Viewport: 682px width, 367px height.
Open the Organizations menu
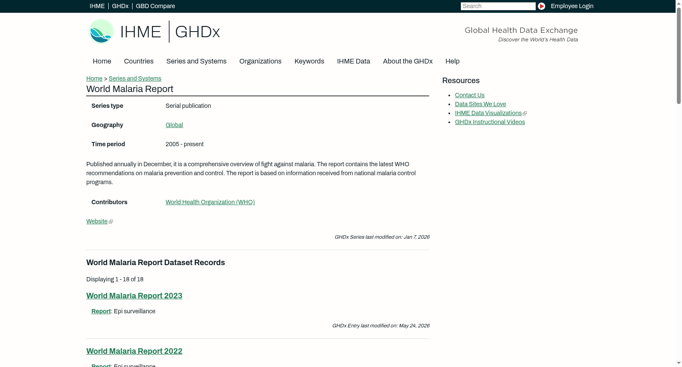[x=260, y=61]
